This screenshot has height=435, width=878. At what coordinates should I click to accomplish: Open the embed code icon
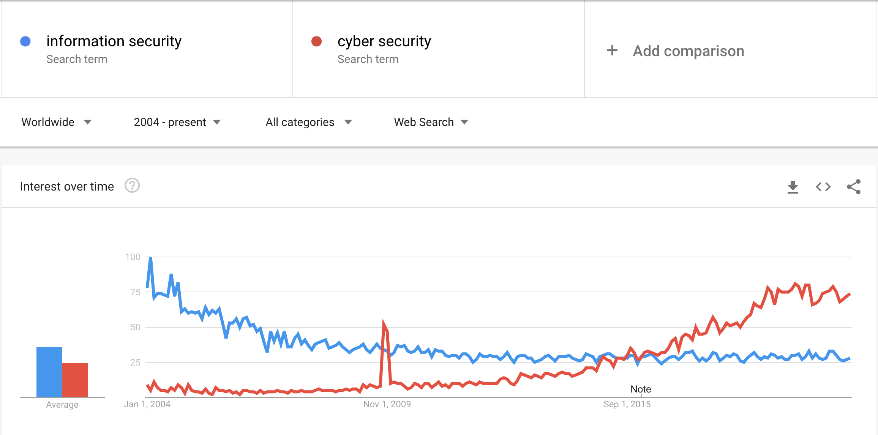823,187
